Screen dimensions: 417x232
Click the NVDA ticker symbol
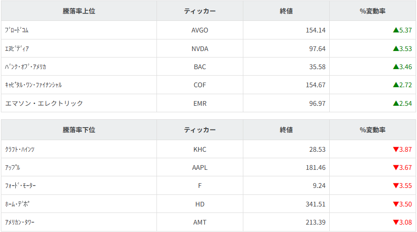[200, 48]
